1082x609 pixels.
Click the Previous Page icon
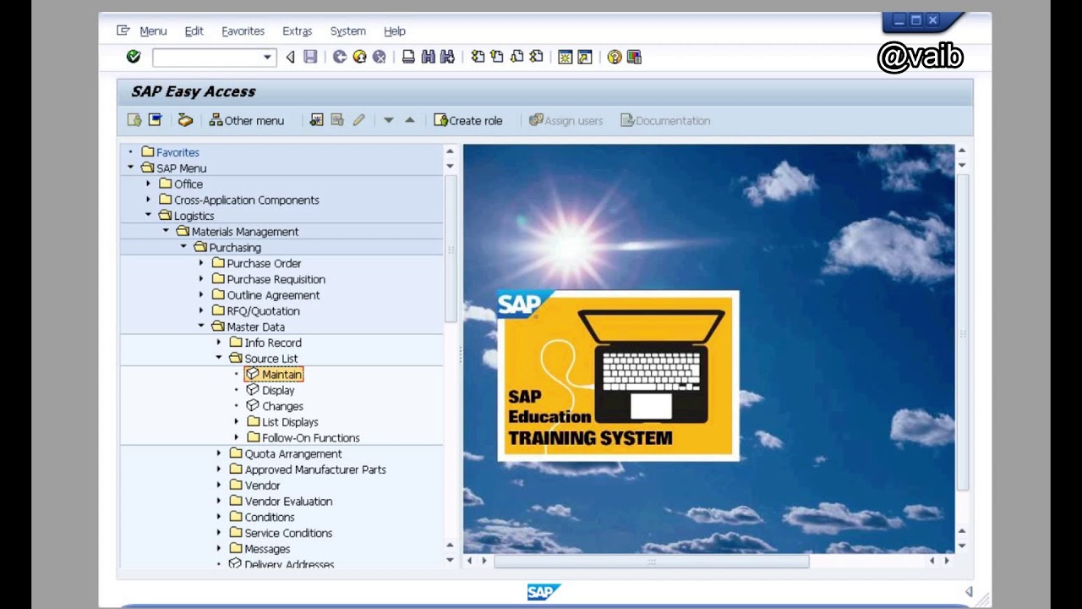click(497, 57)
